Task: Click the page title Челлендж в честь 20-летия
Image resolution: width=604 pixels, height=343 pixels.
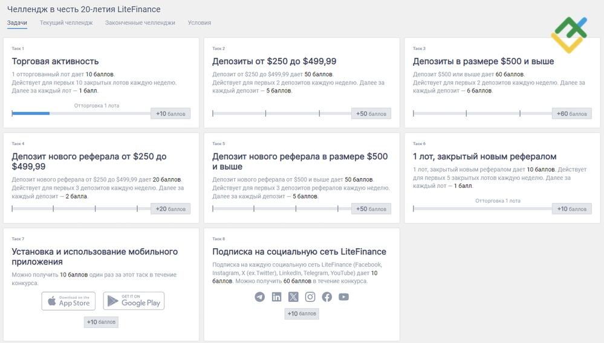Action: coord(83,9)
